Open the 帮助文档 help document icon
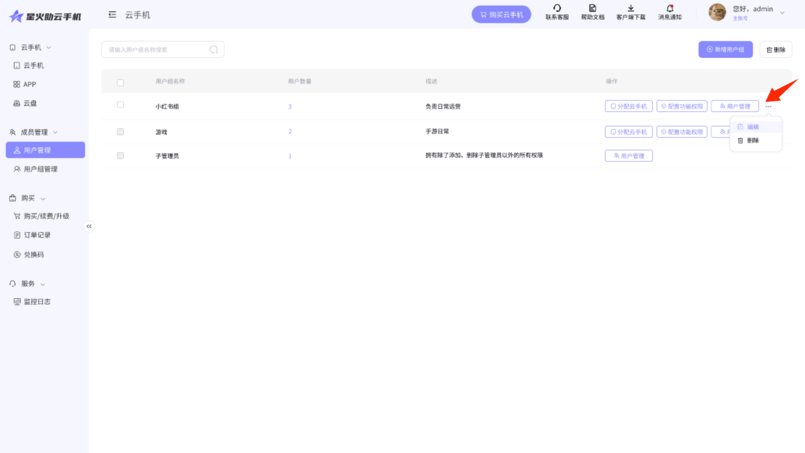The width and height of the screenshot is (805, 453). click(x=592, y=8)
